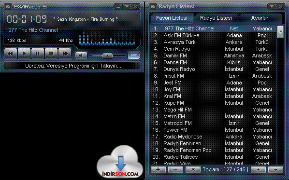Image resolution: width=289 pixels, height=180 pixels.
Task: Stop the radio playback
Action: tap(51, 54)
